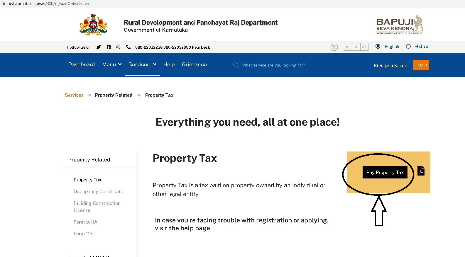Click Hi Rajesh Kavuri profile link

click(390, 66)
